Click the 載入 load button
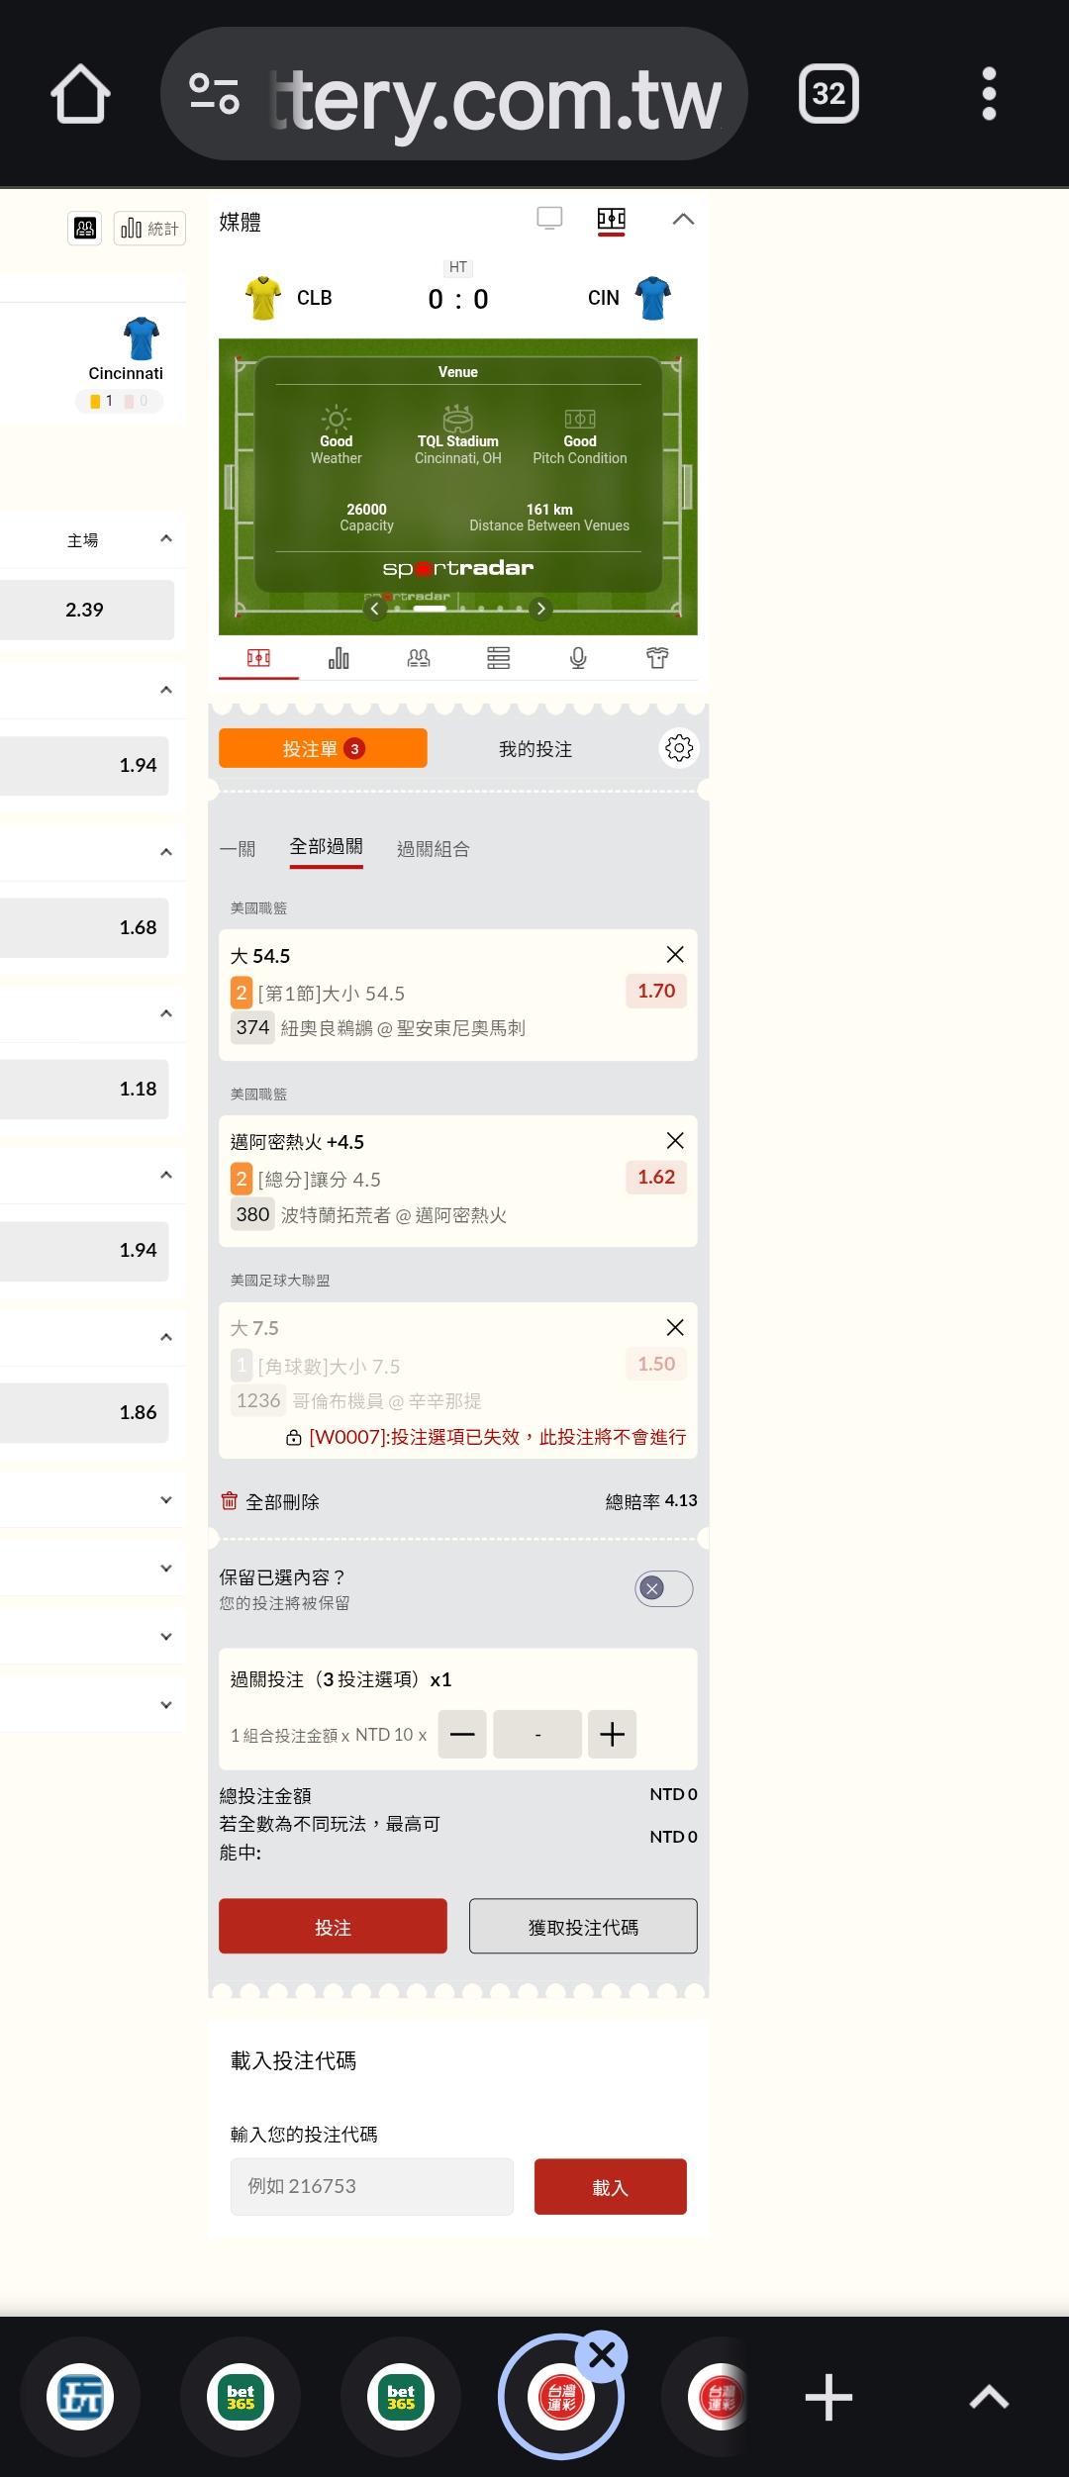Viewport: 1069px width, 2477px height. (611, 2186)
